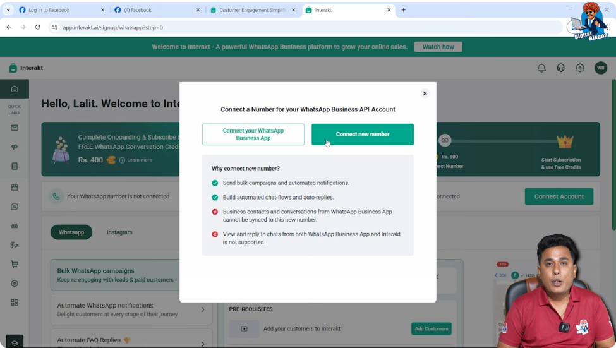Click the page vertical scrollbar
Screen dimensions: 616x348
coord(613,155)
